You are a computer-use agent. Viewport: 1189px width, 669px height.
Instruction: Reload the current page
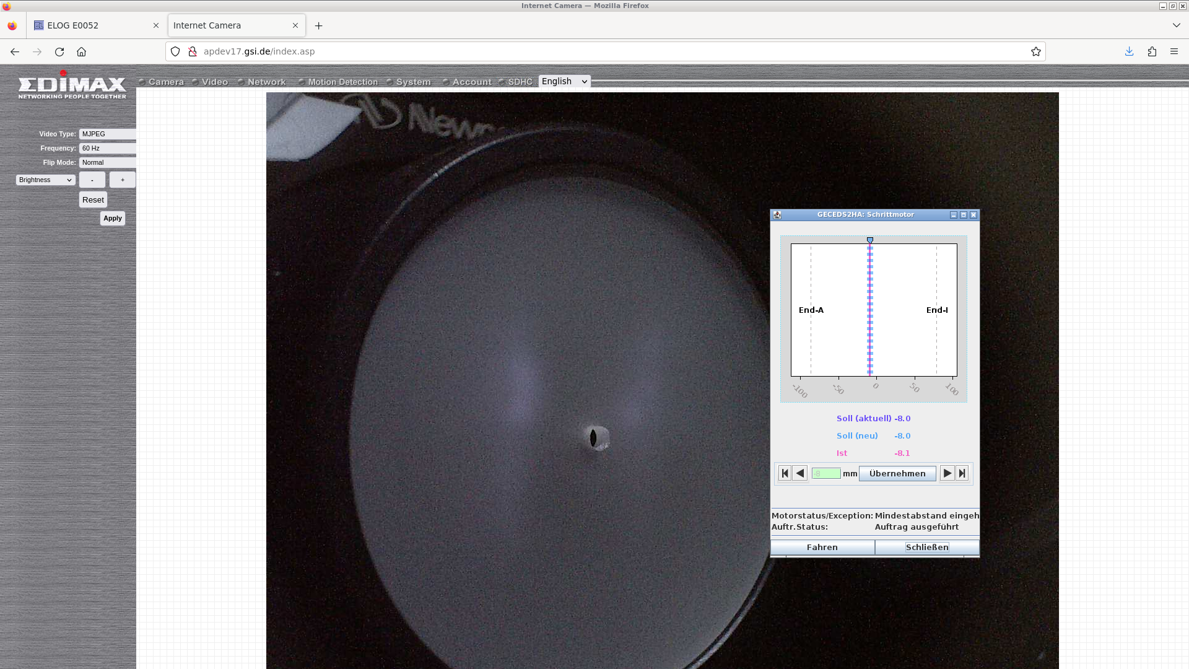click(59, 51)
